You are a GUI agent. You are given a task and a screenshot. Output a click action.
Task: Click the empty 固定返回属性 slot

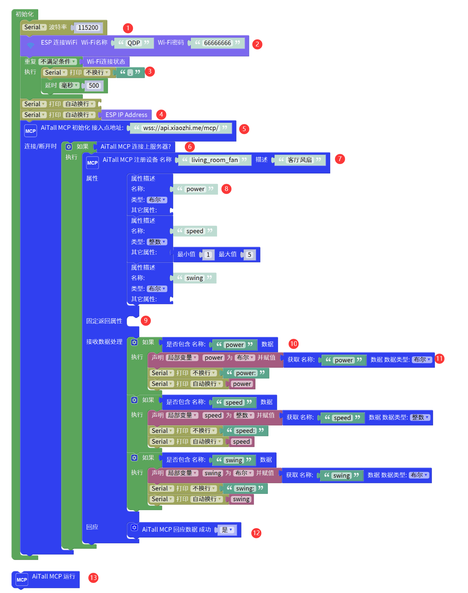coord(133,321)
